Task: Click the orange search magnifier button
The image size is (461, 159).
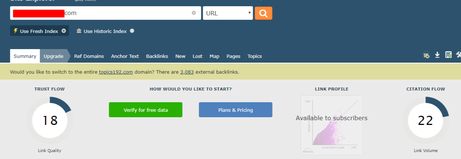Action: [x=263, y=13]
